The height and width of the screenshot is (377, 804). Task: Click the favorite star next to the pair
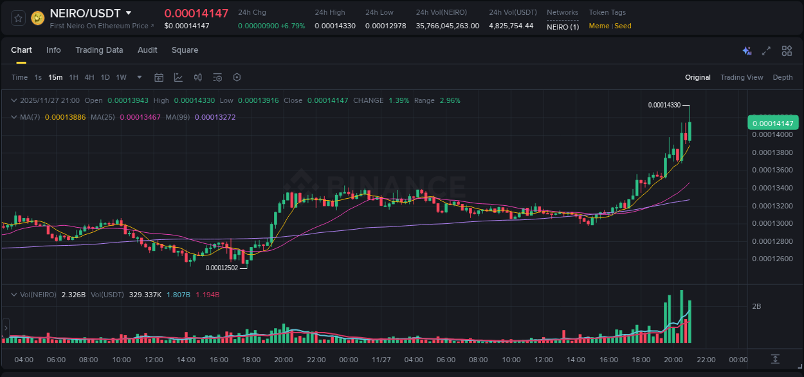pos(18,17)
